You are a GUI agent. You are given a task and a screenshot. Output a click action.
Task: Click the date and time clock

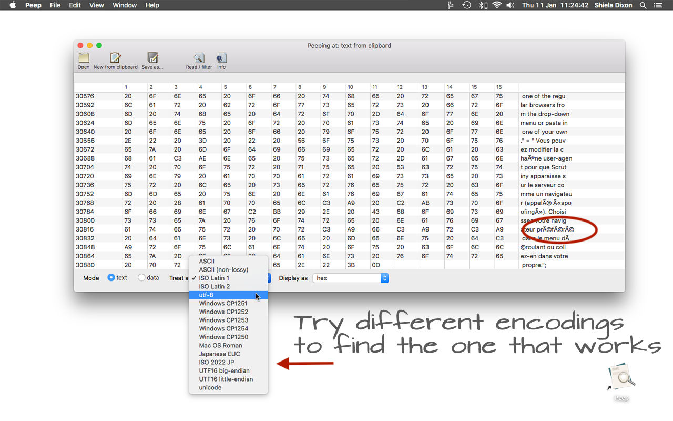tap(555, 5)
